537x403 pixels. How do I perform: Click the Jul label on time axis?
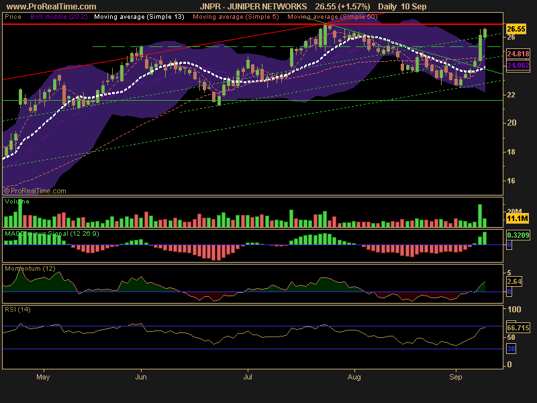[248, 377]
